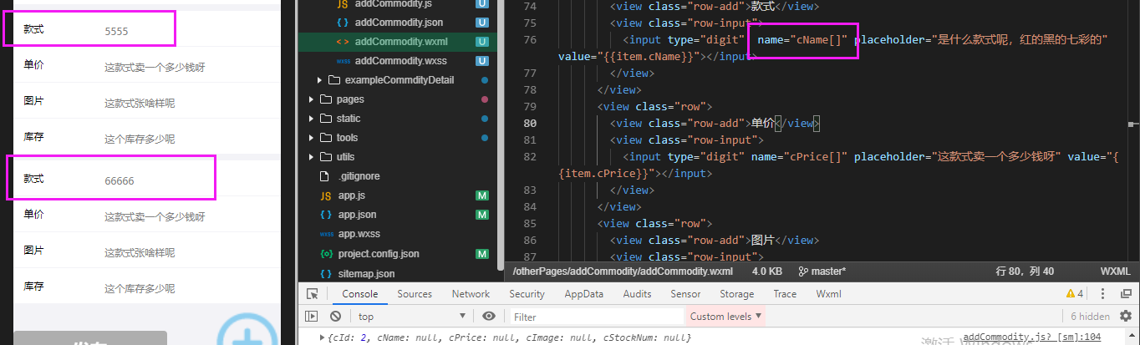Click the inspect element picker icon

(x=312, y=294)
